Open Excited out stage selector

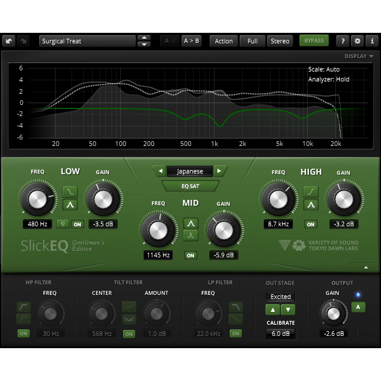[x=280, y=297]
